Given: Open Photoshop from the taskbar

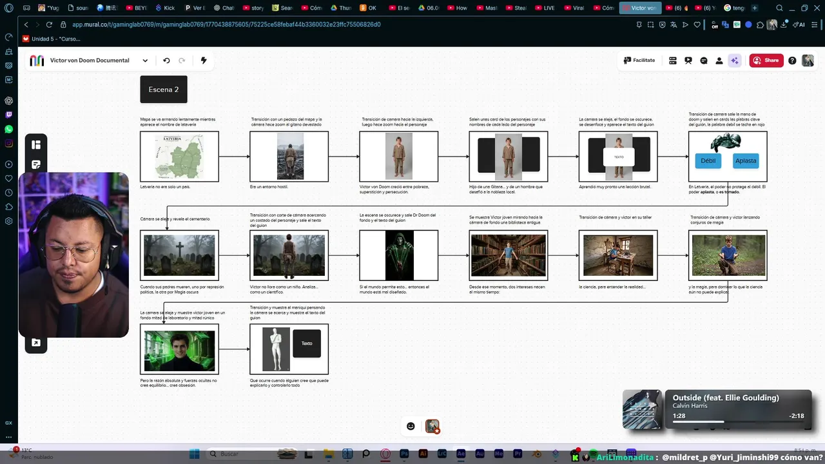Looking at the screenshot, I should (x=404, y=454).
